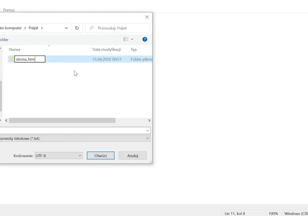The image size is (308, 216).
Task: Click the Anuluj button
Action: (132, 156)
